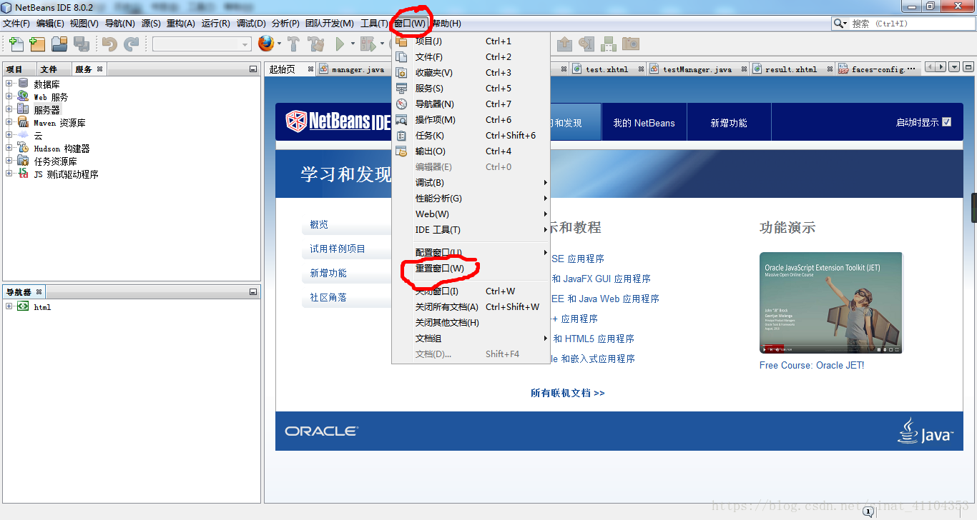
Task: Open the project configuration combo box
Action: tap(202, 44)
